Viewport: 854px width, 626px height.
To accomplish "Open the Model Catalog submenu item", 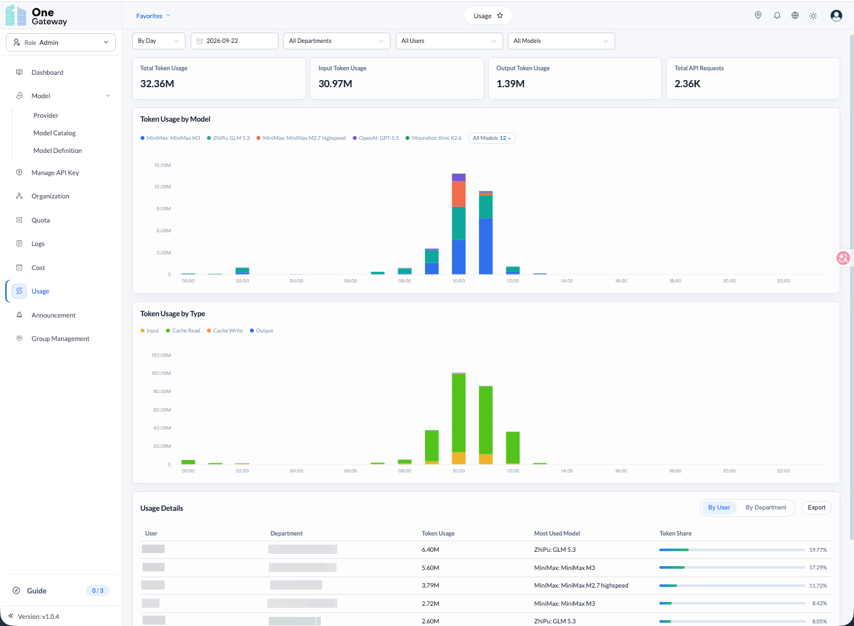I will (x=55, y=133).
